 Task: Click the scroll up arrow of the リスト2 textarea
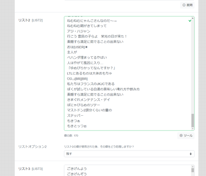(192, 18)
